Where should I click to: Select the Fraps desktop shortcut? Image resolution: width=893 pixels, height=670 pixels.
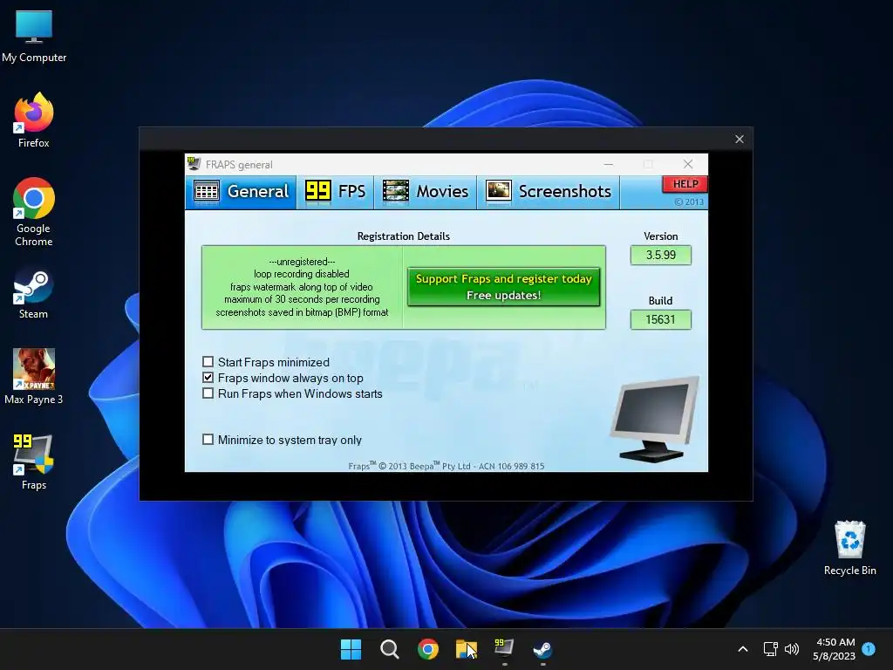[34, 462]
